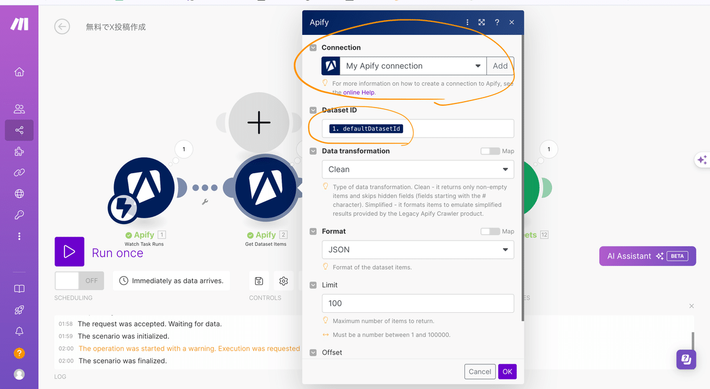Image resolution: width=710 pixels, height=389 pixels.
Task: Open Webhooks globe icon in sidebar
Action: [19, 194]
